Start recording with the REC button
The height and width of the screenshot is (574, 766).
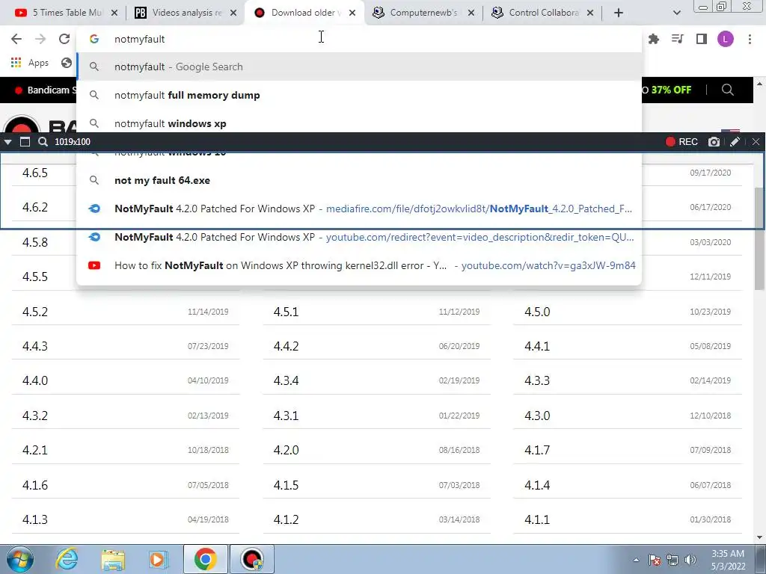[681, 141]
